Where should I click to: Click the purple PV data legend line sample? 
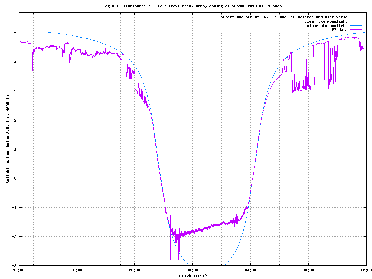[356, 30]
